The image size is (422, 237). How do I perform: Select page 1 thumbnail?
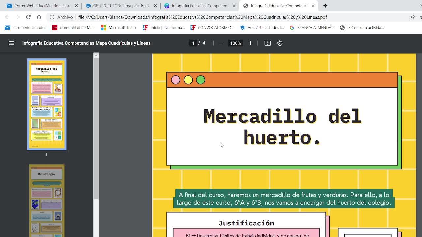46,104
